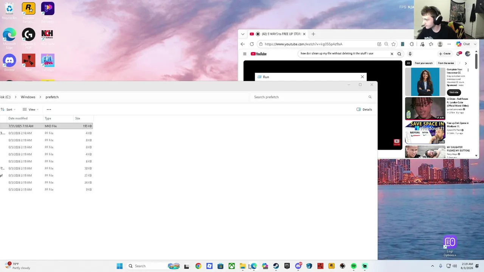
Task: Select the From your search chip
Action: pyautogui.click(x=423, y=63)
